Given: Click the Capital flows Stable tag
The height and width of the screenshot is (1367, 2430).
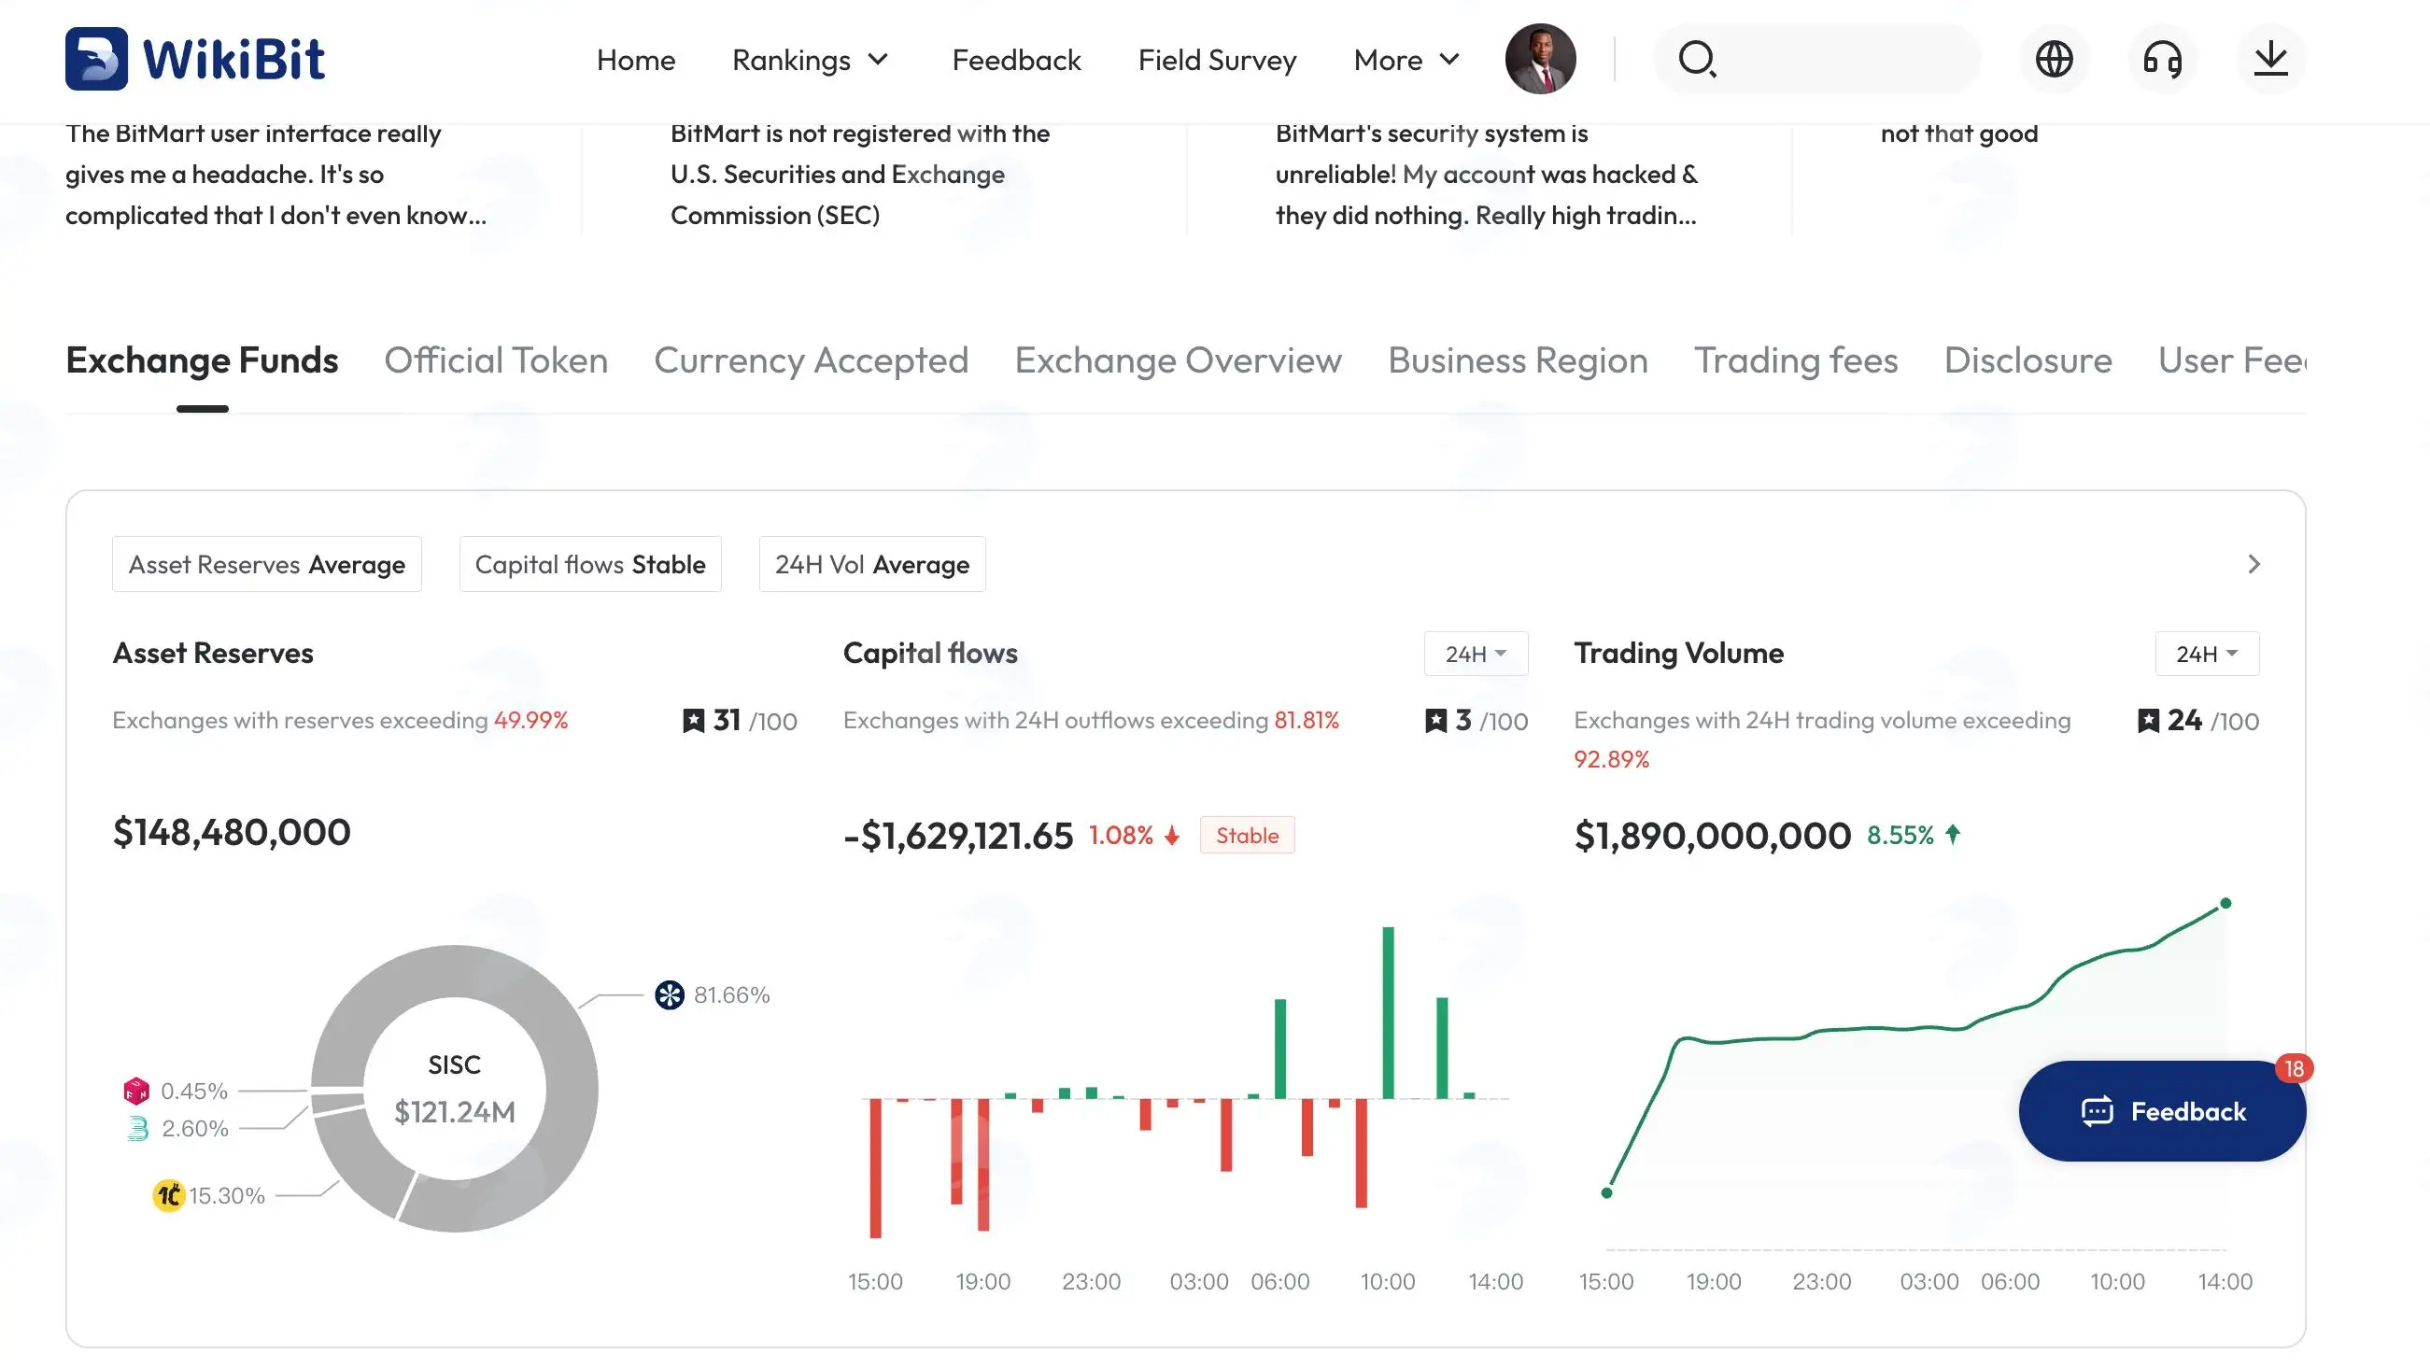Looking at the screenshot, I should coord(590,564).
